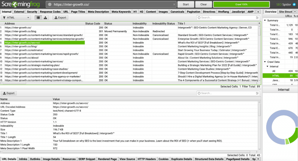This screenshot has height=161, width=298.
Task: Click the plus icon to add columns
Action: point(259,23)
